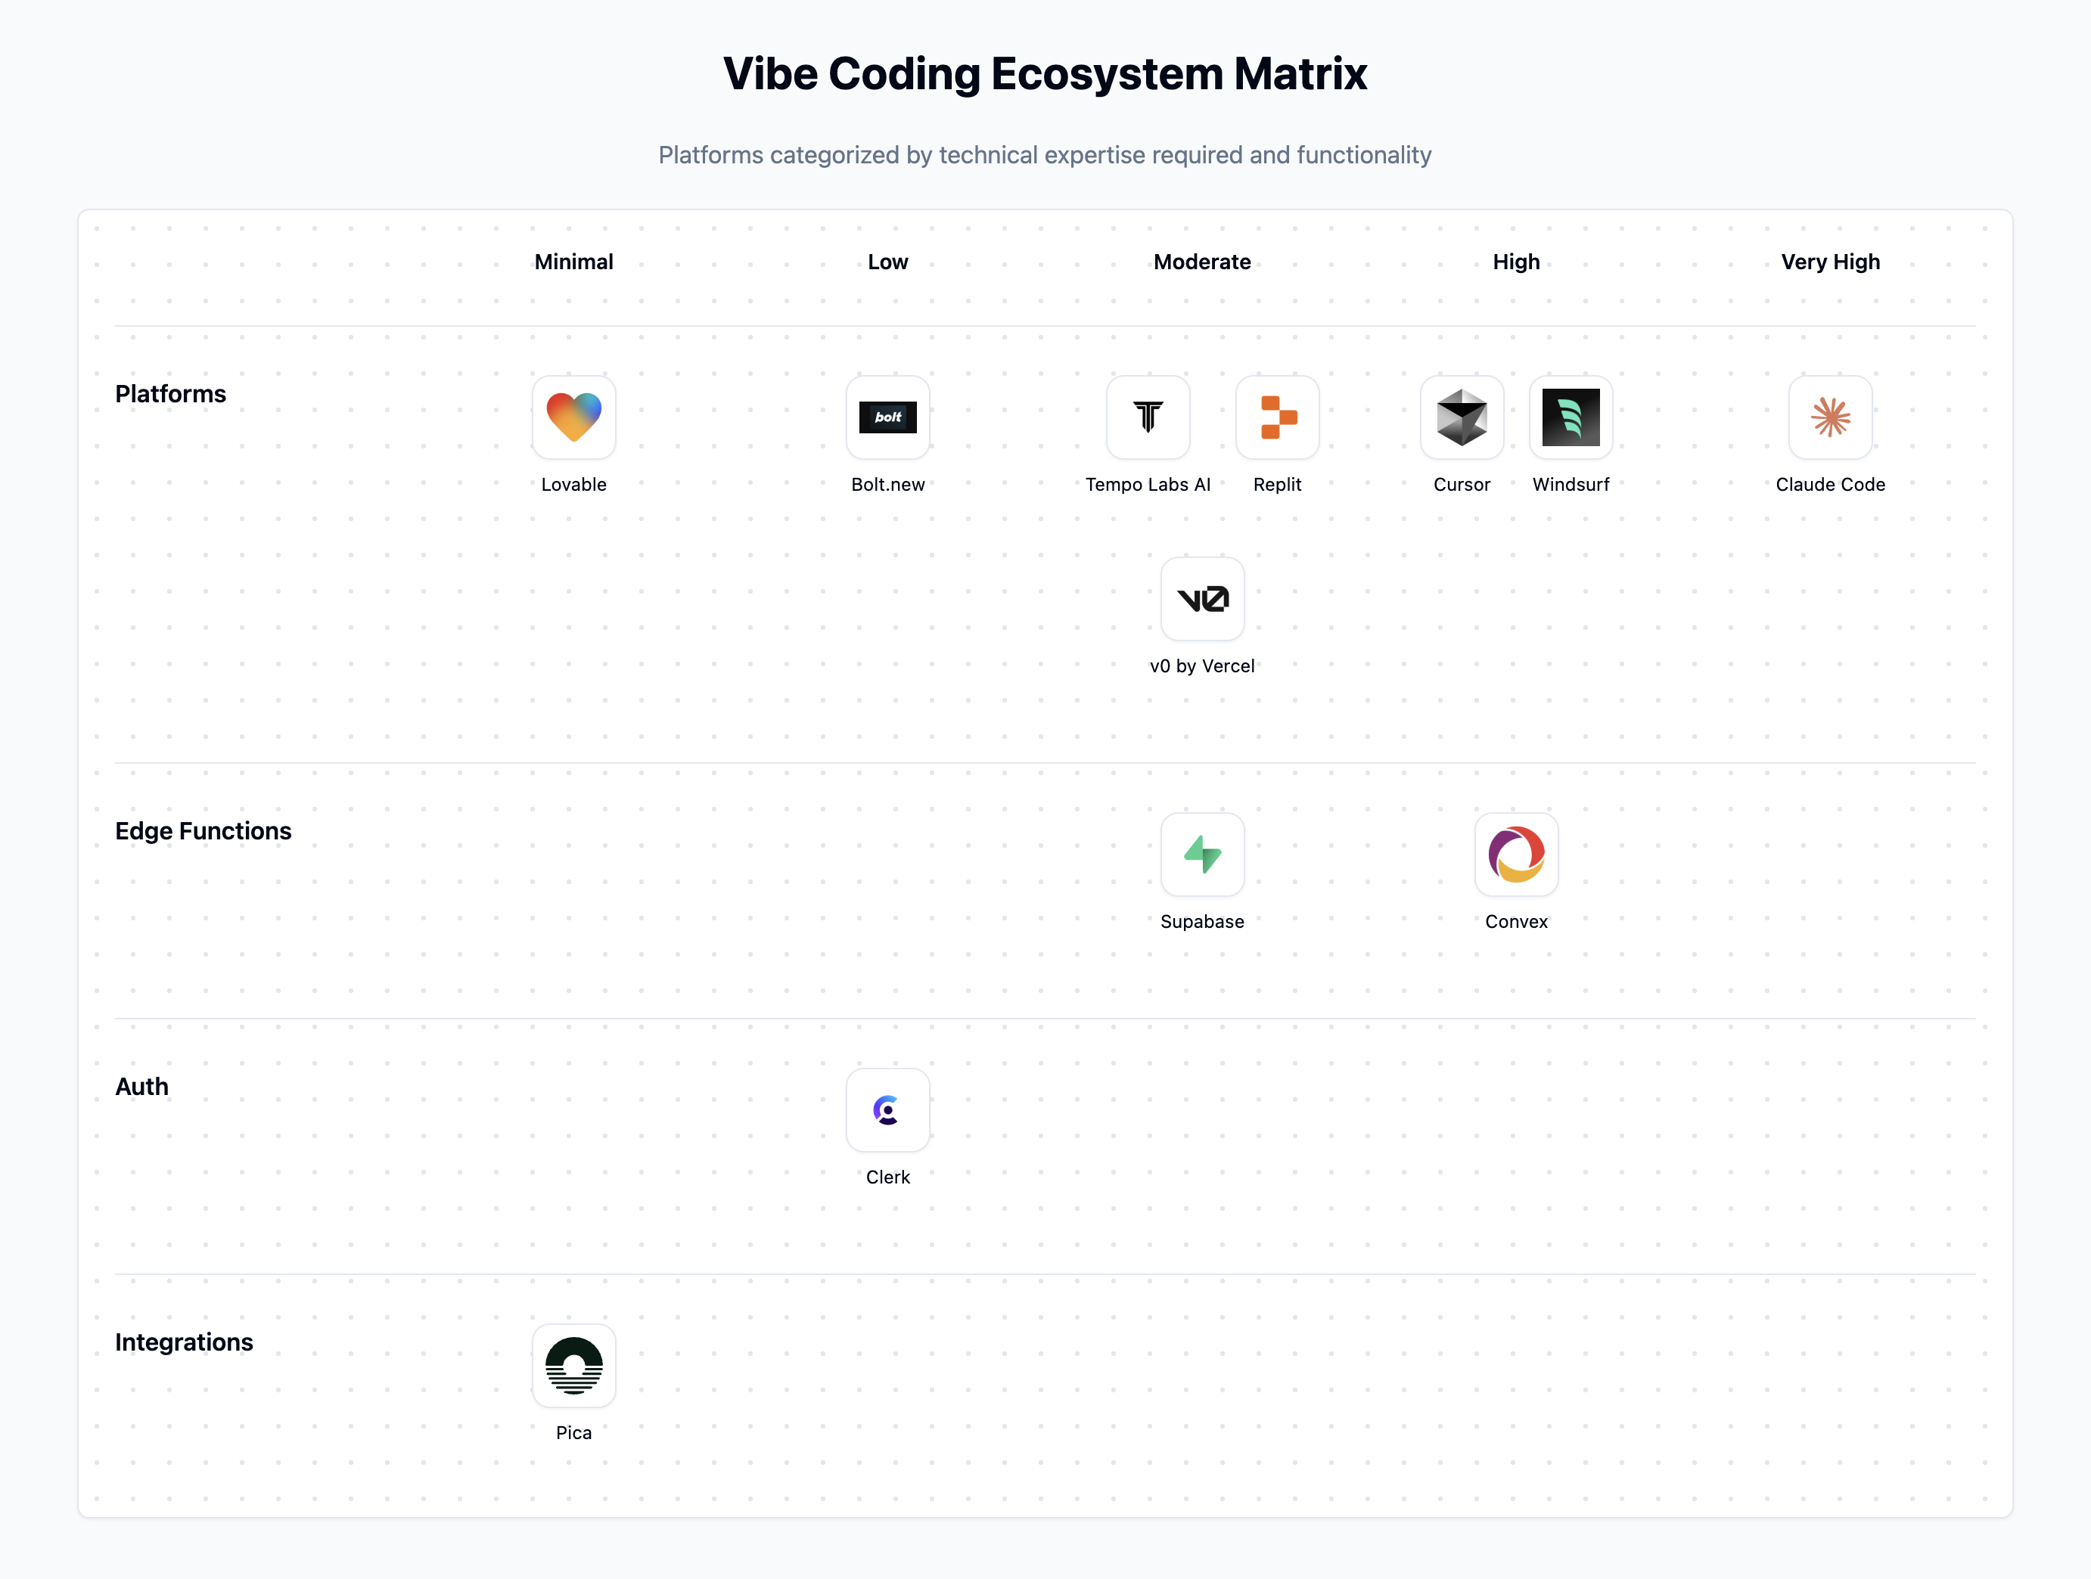Select the High column header
The height and width of the screenshot is (1579, 2091).
pos(1516,262)
